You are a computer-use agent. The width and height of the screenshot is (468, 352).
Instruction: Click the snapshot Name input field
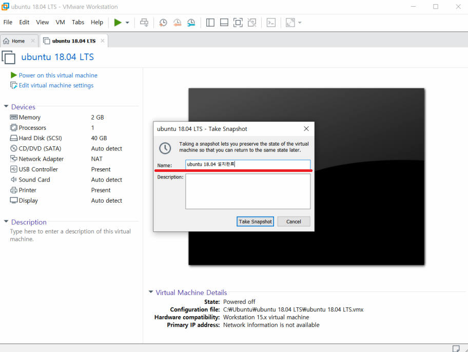pyautogui.click(x=248, y=165)
